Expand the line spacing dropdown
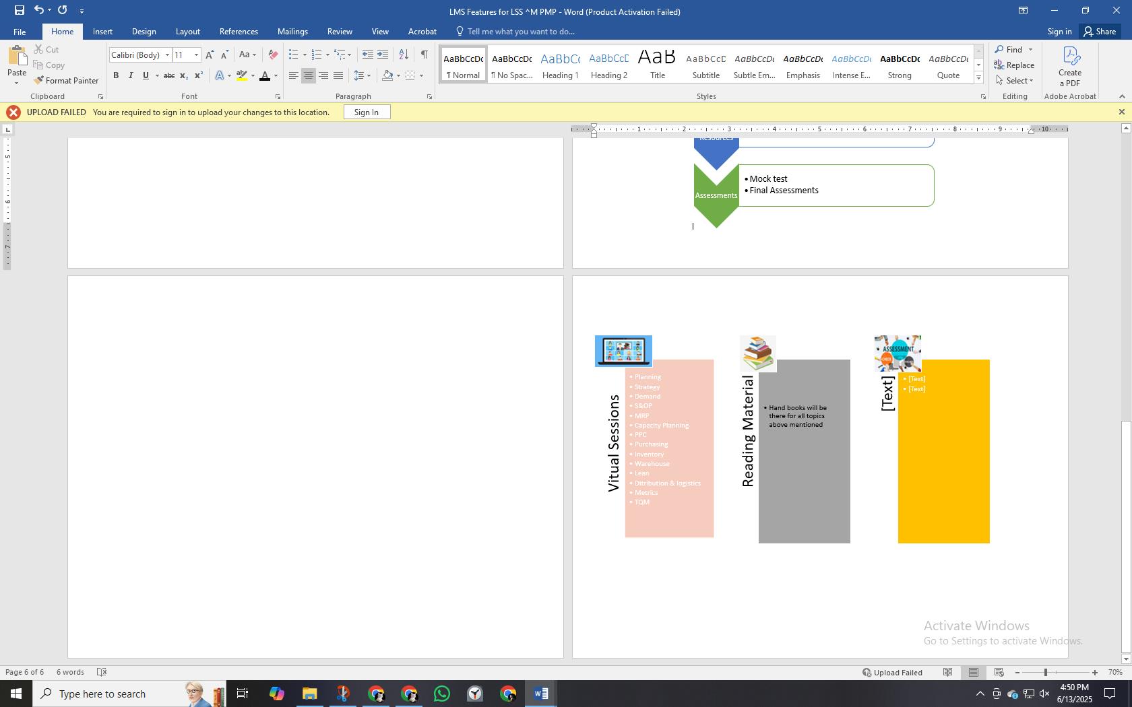The image size is (1132, 707). tap(369, 75)
